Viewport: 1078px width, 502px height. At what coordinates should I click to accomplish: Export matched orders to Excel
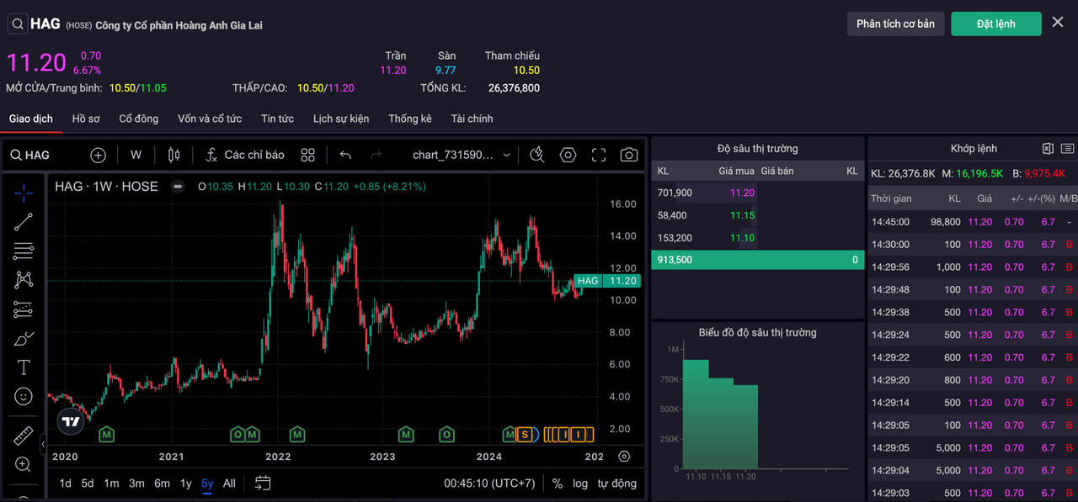click(x=1048, y=149)
